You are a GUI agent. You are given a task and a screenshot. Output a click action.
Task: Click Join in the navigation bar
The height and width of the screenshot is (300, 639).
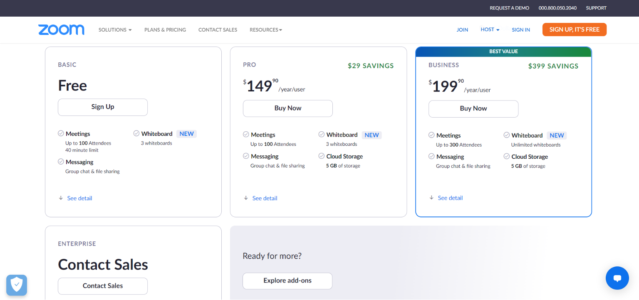pos(462,30)
